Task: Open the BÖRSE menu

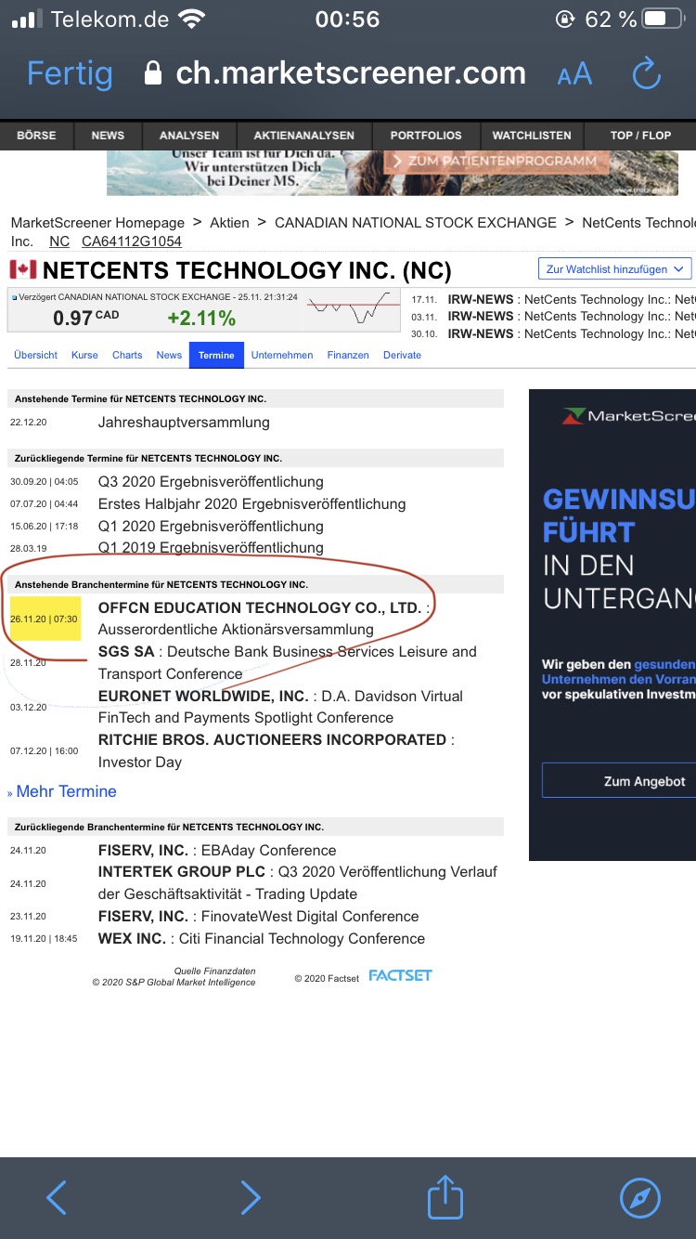Action: pos(36,136)
